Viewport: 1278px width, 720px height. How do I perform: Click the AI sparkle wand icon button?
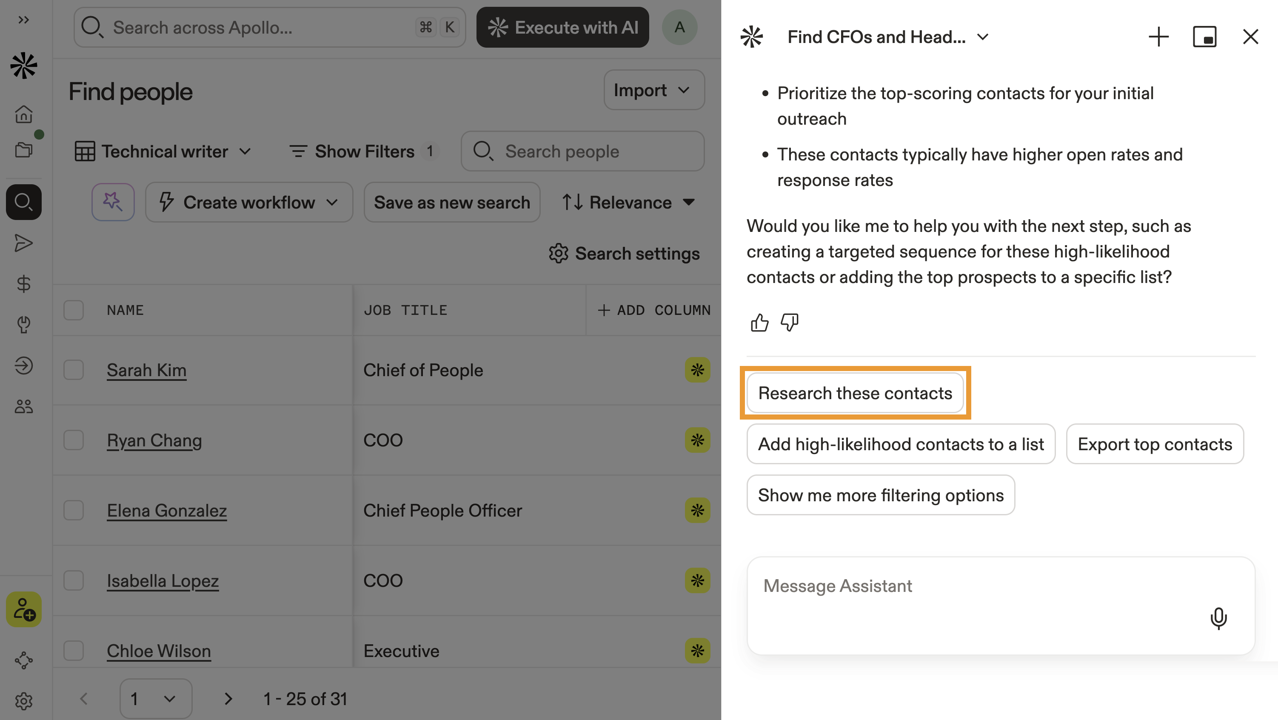(113, 202)
